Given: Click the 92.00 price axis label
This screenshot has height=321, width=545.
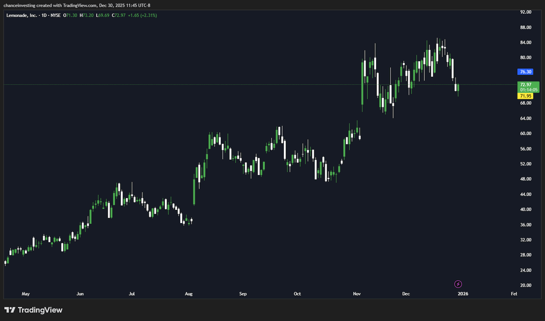Looking at the screenshot, I should (x=526, y=12).
